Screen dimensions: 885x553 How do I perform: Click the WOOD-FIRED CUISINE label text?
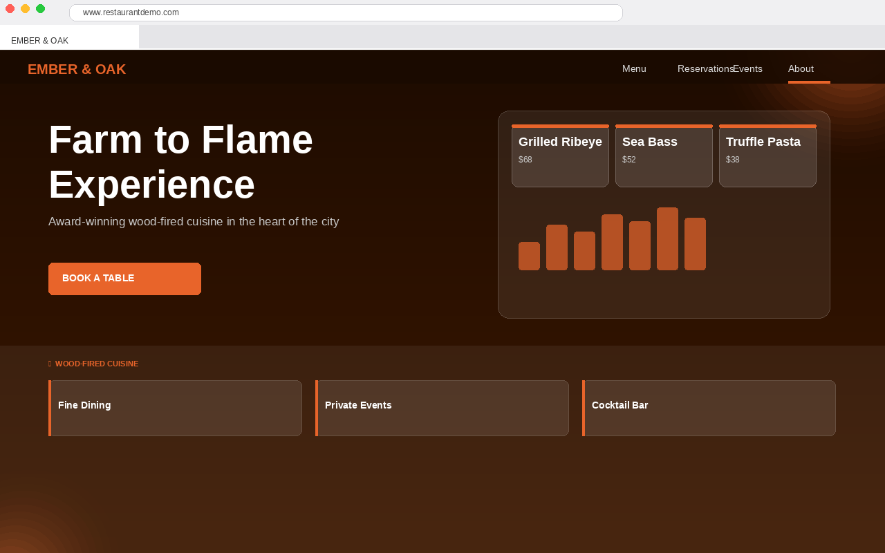[97, 364]
